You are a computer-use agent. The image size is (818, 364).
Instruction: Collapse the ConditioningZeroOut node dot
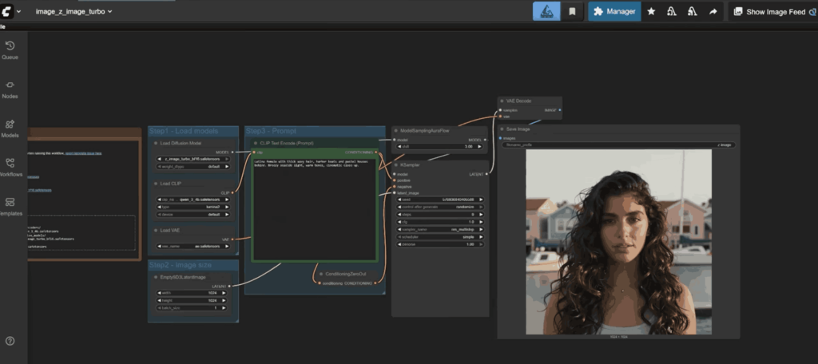pyautogui.click(x=321, y=274)
